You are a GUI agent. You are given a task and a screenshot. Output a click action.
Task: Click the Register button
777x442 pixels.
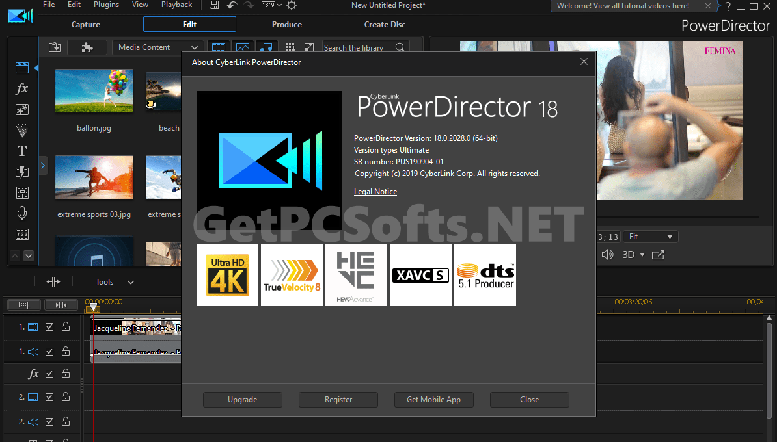pos(338,400)
